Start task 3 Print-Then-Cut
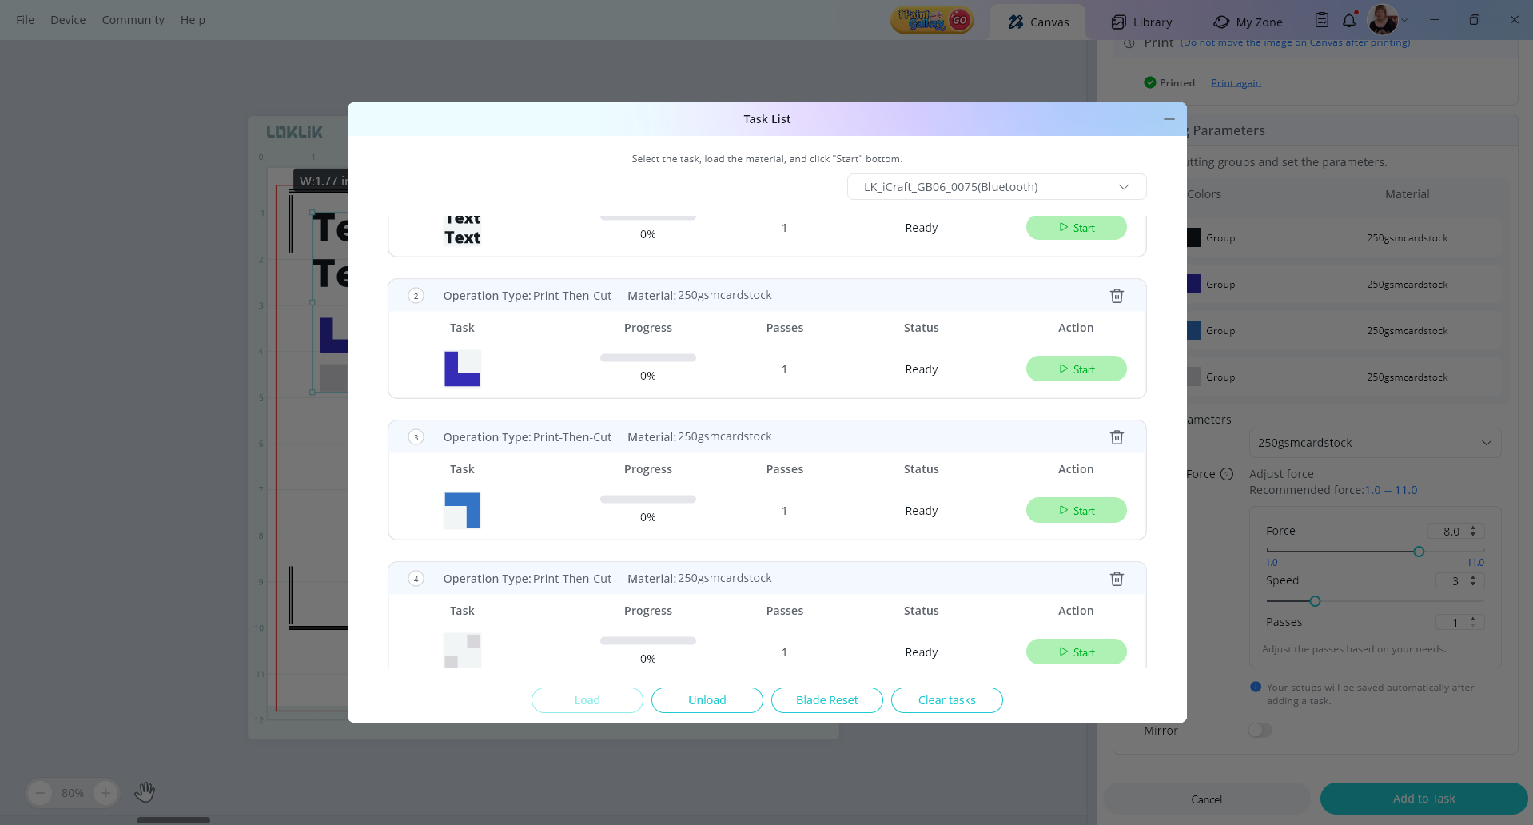Viewport: 1533px width, 825px height. pyautogui.click(x=1076, y=511)
